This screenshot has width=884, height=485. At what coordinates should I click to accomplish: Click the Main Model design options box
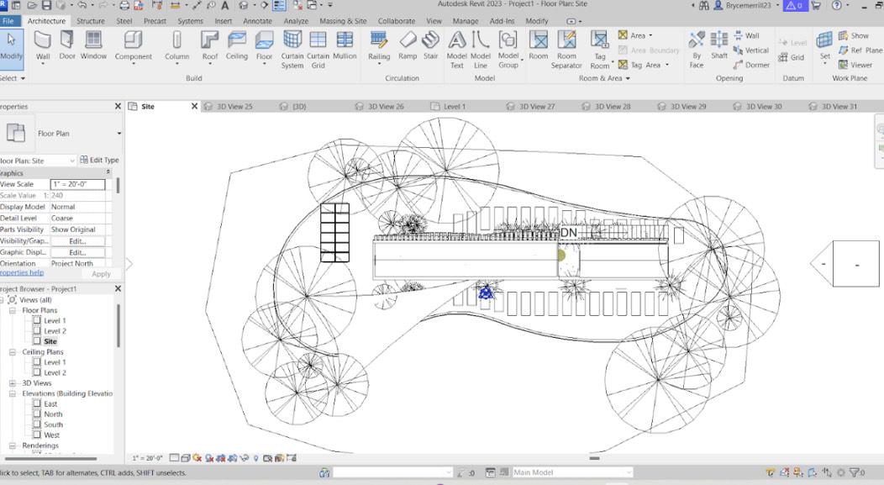pos(572,472)
